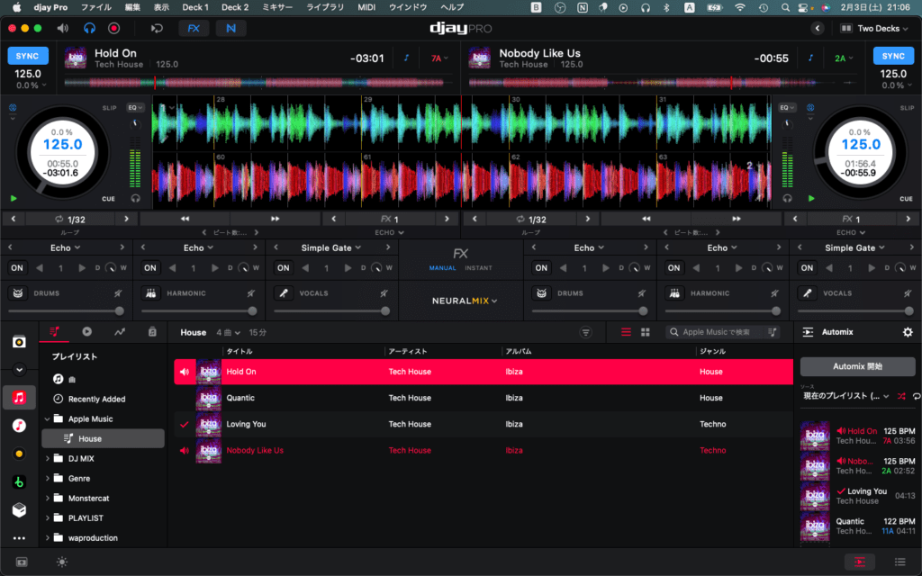Screen dimensions: 922x576
Task: Toggle the Neural Mix button in toolbar
Action: (230, 28)
